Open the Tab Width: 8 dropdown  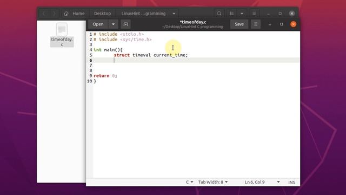click(x=213, y=182)
